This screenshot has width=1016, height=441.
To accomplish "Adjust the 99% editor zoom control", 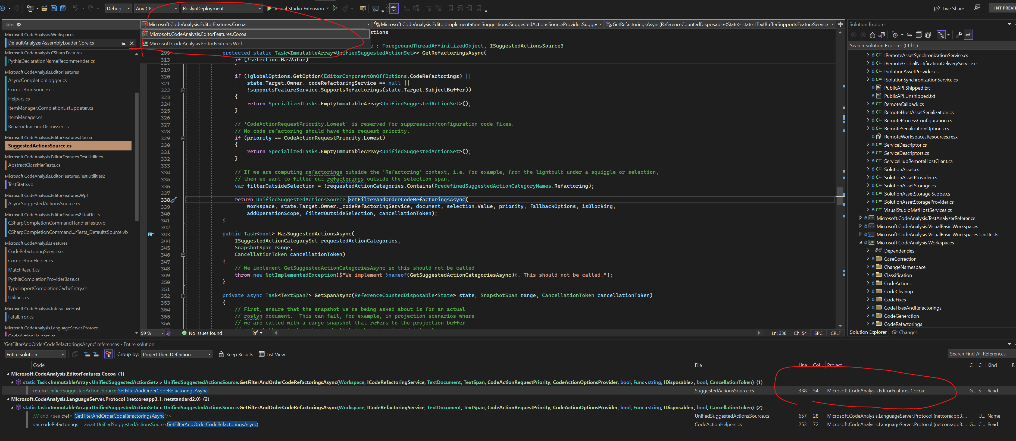I will click(146, 333).
